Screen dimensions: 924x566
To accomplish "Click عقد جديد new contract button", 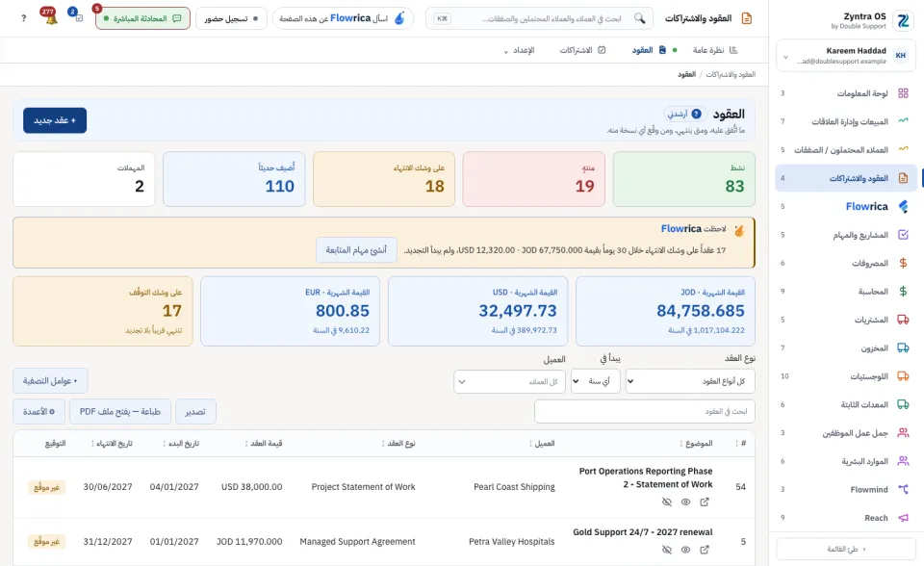I will (x=55, y=120).
